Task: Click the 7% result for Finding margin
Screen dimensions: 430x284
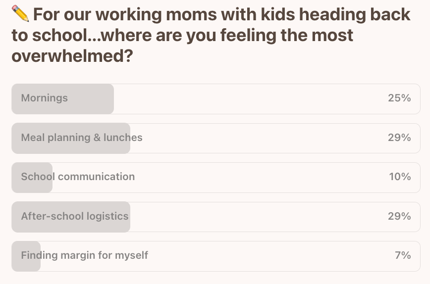Action: 403,255
